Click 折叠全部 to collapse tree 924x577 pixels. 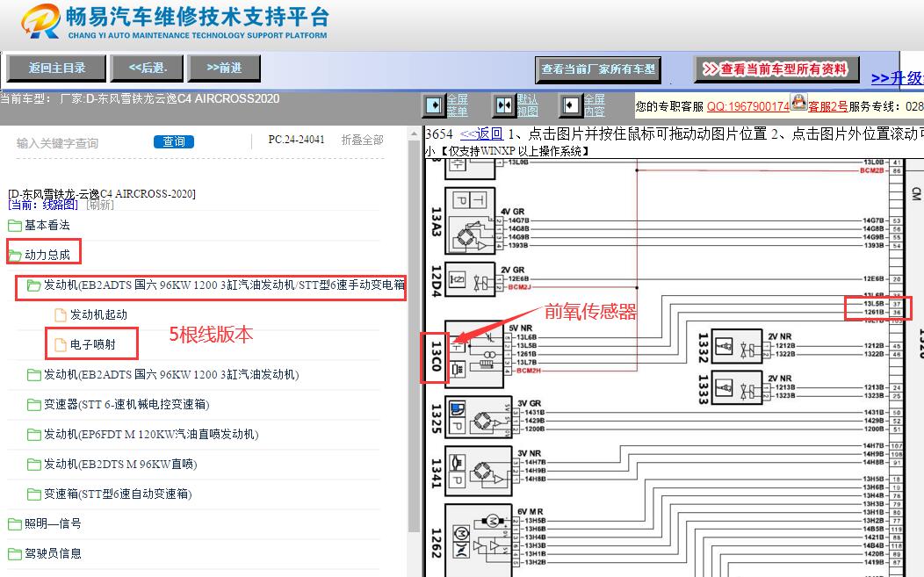pos(363,141)
